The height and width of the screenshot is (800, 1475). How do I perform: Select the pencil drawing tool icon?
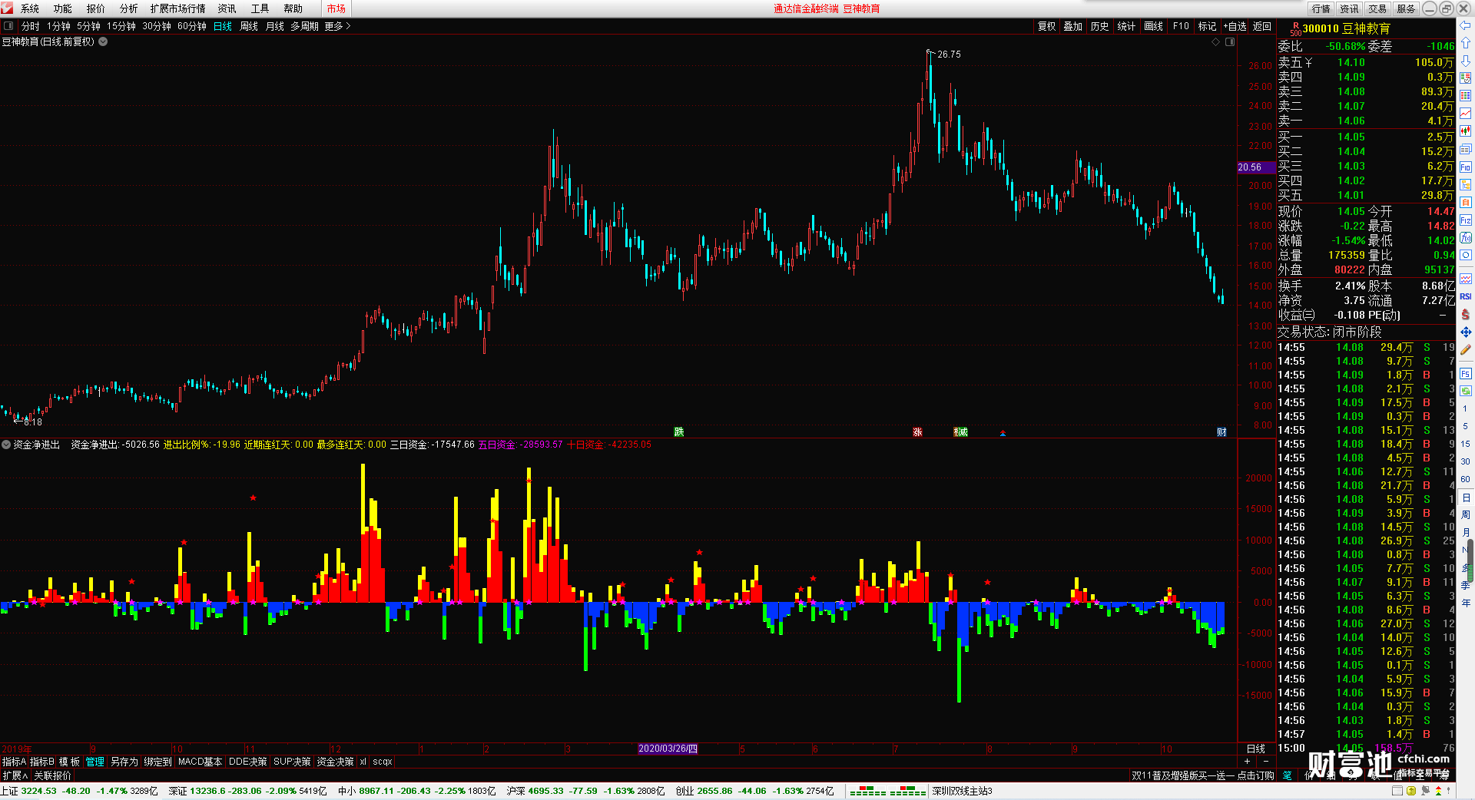1466,349
